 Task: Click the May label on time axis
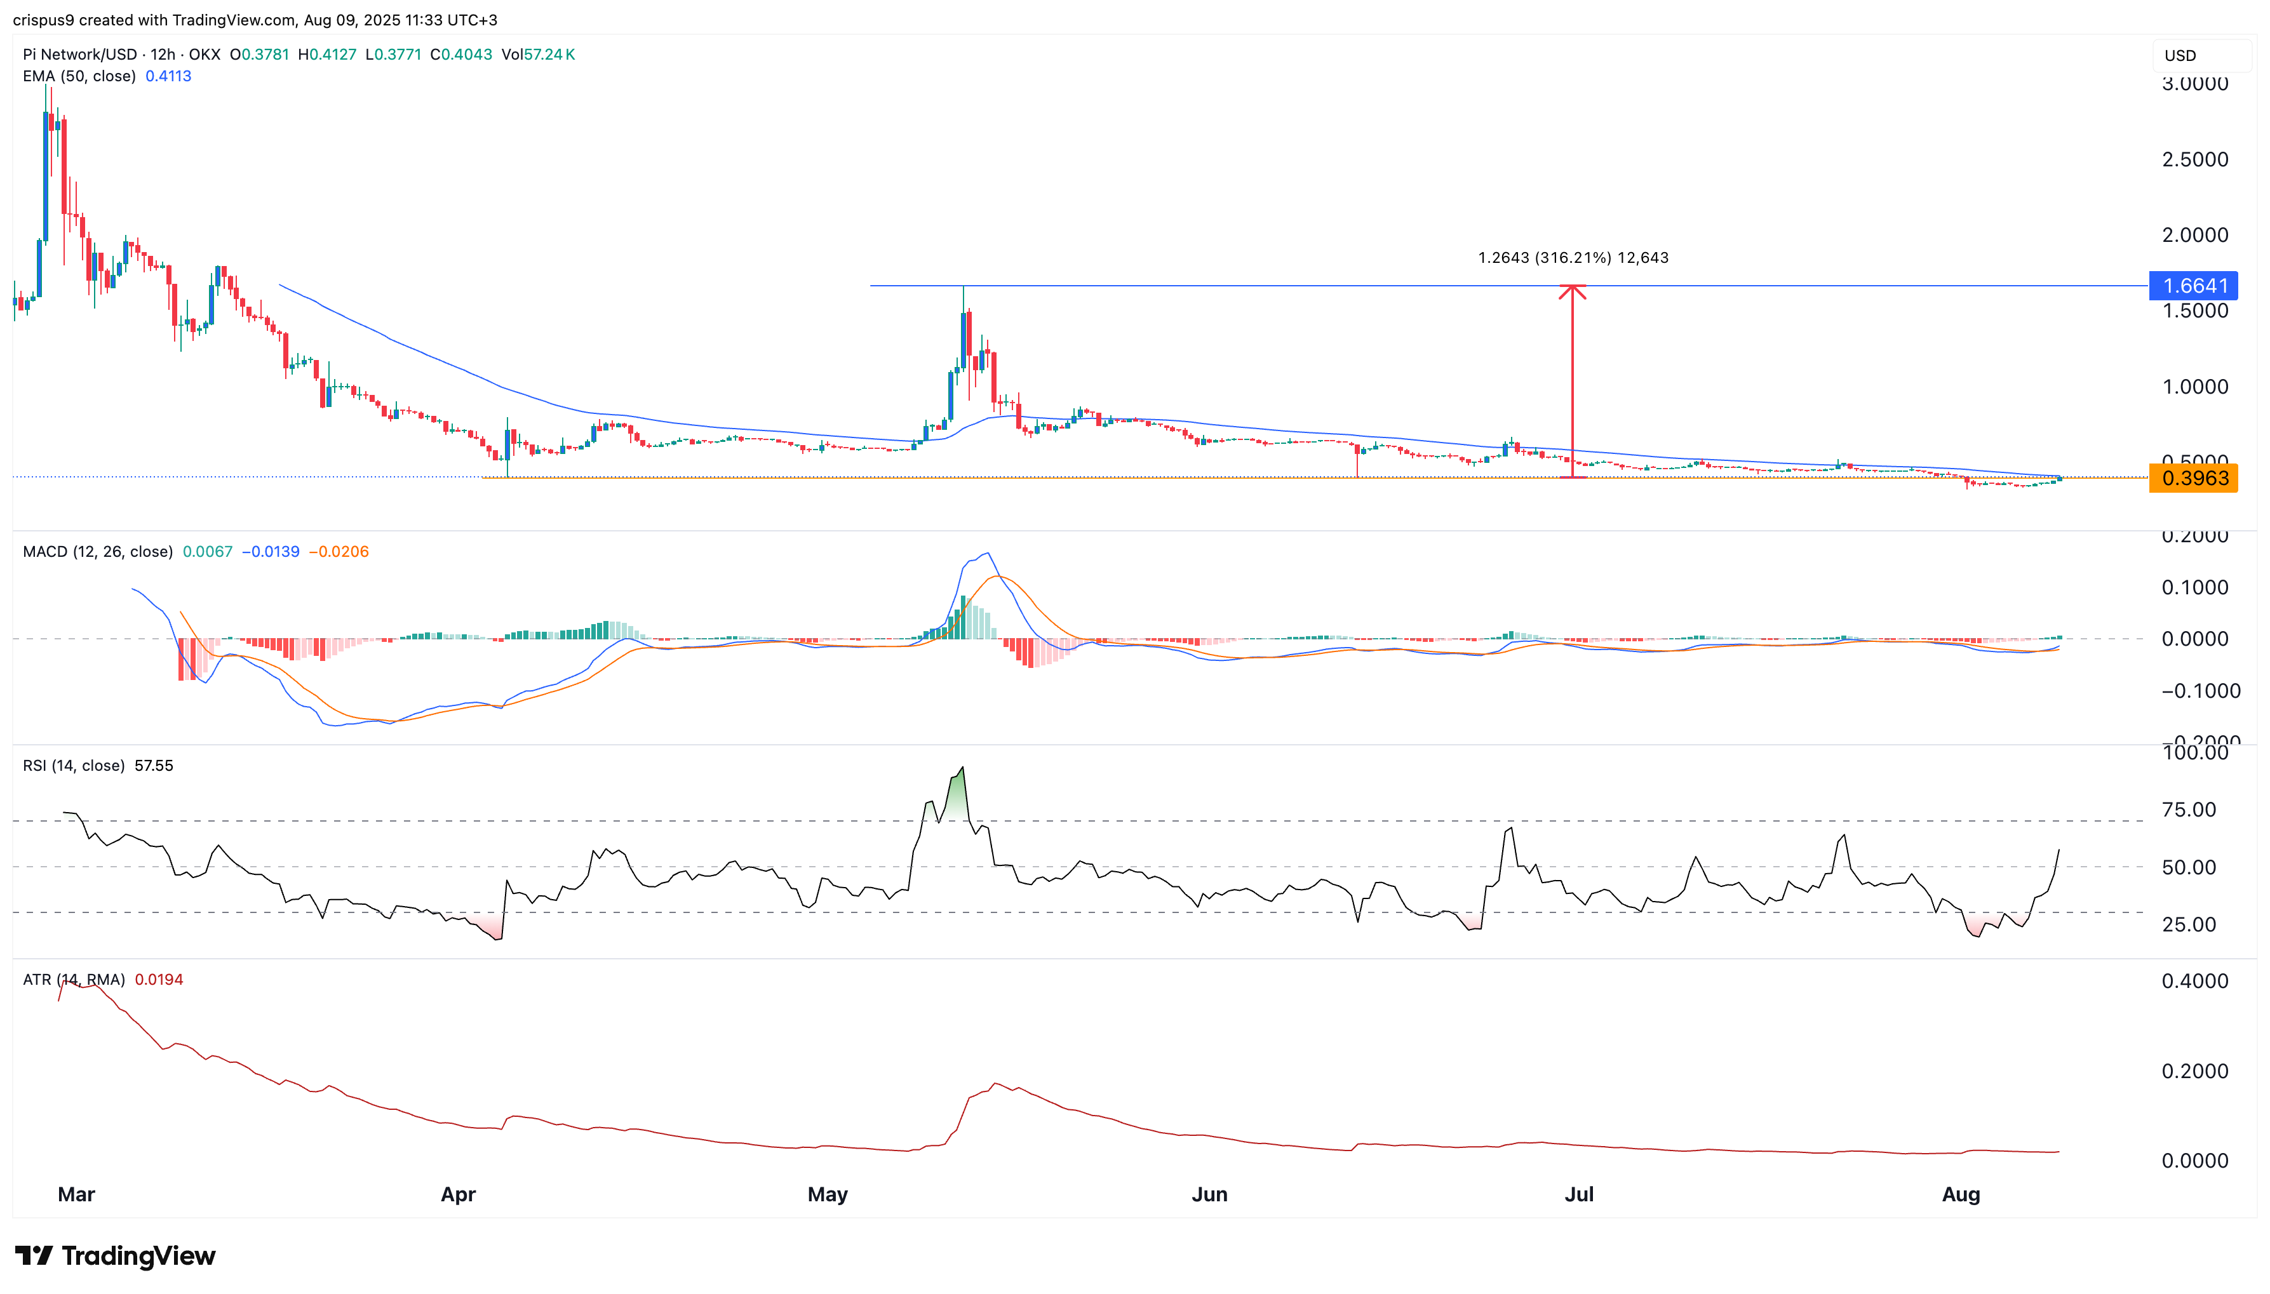828,1194
